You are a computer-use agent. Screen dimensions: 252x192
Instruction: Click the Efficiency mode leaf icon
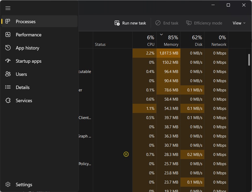pyautogui.click(x=189, y=23)
